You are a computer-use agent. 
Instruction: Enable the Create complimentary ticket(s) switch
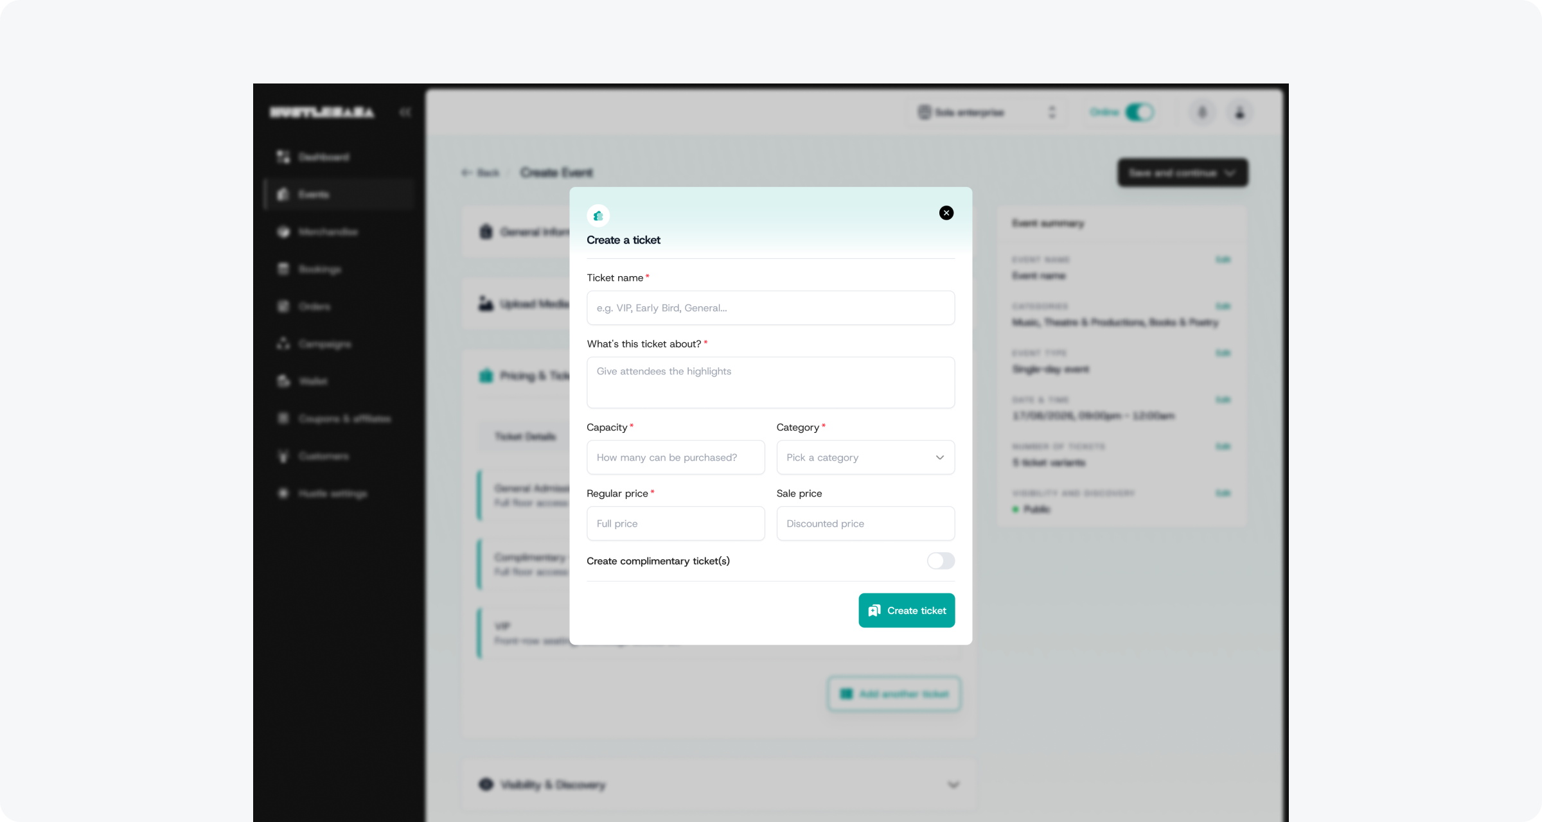click(941, 561)
